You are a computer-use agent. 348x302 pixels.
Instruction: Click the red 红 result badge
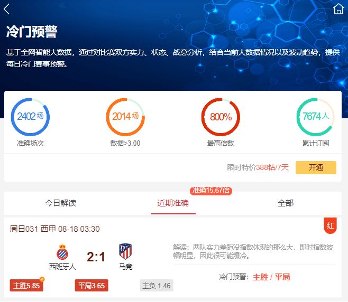pos(331,226)
